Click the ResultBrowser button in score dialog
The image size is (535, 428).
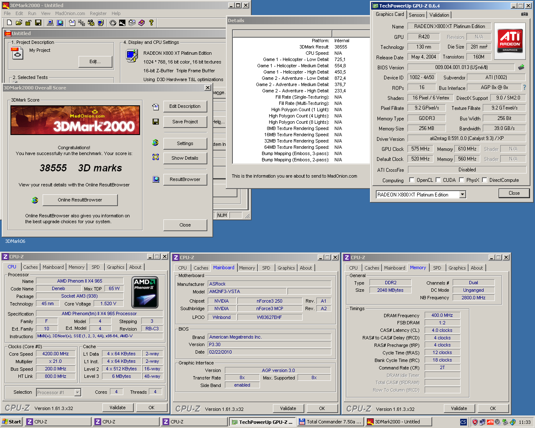(185, 179)
